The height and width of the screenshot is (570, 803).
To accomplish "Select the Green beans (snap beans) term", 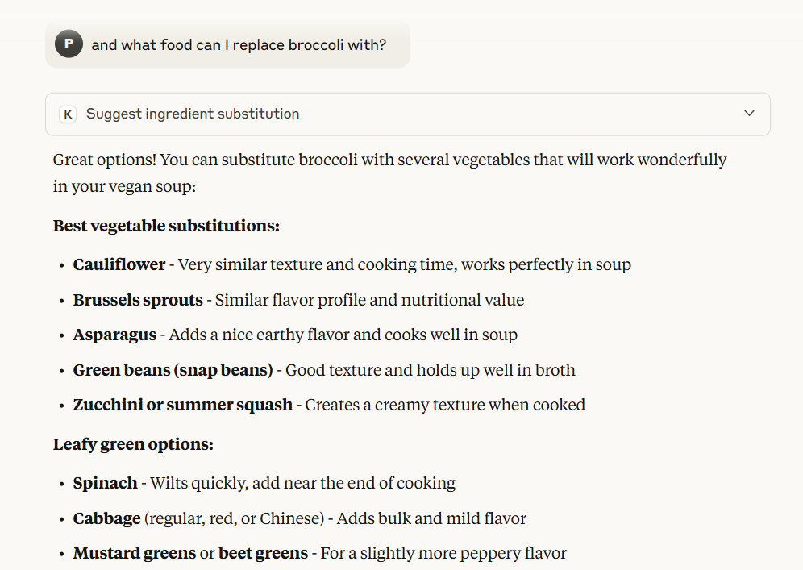I will click(173, 370).
